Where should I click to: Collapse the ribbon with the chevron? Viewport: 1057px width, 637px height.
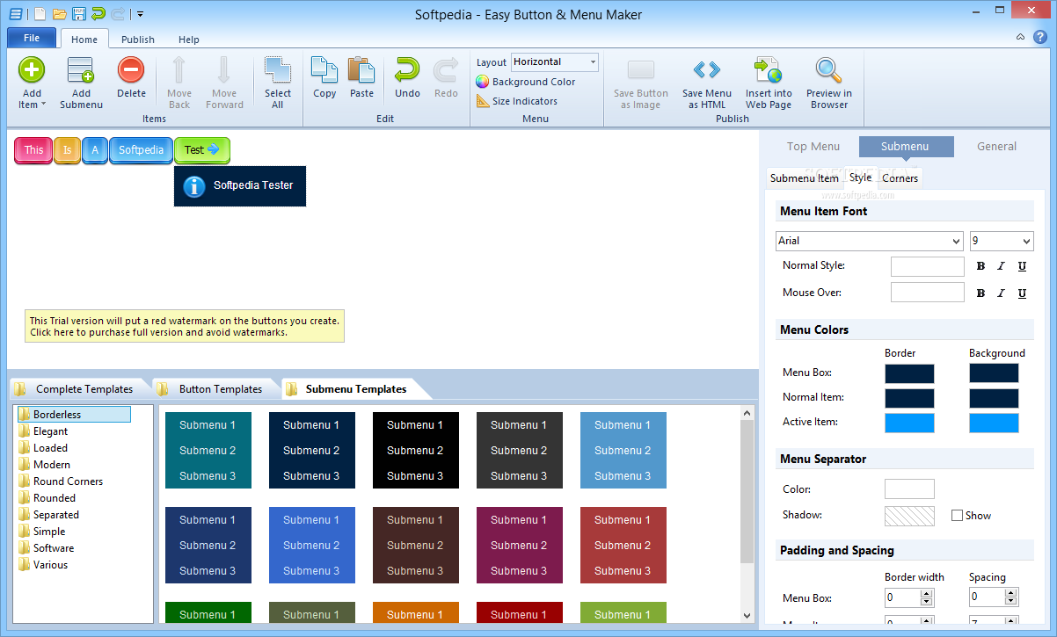click(1020, 37)
